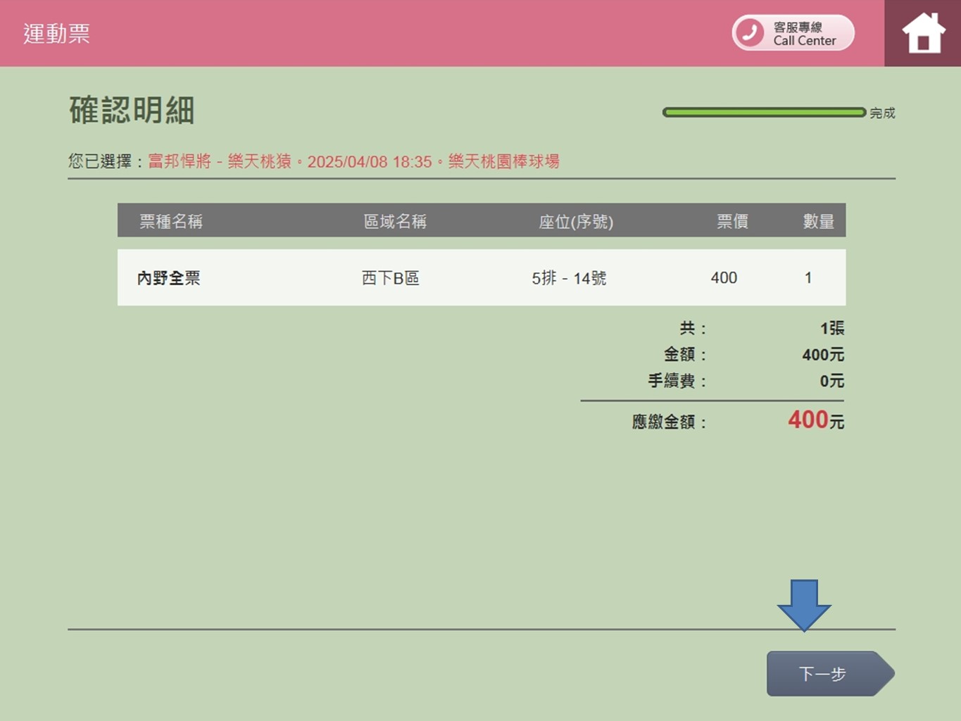The image size is (961, 721).
Task: Select the 西下B區 area cell
Action: click(x=391, y=277)
